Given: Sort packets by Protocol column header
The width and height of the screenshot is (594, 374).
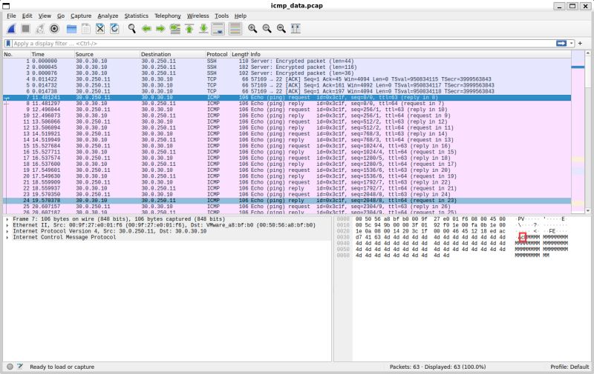Looking at the screenshot, I should pos(218,54).
